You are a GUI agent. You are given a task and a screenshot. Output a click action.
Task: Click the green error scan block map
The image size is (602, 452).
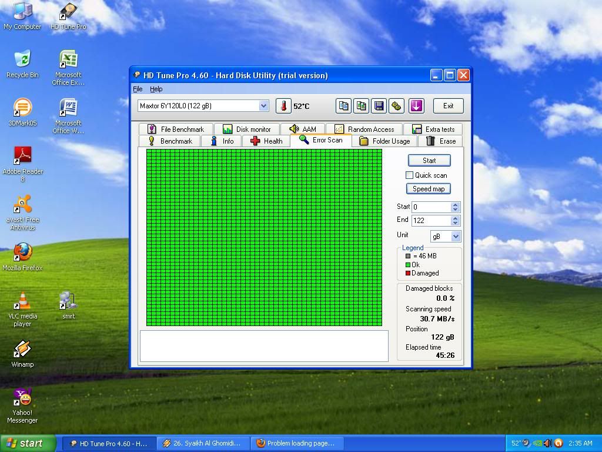tap(264, 238)
